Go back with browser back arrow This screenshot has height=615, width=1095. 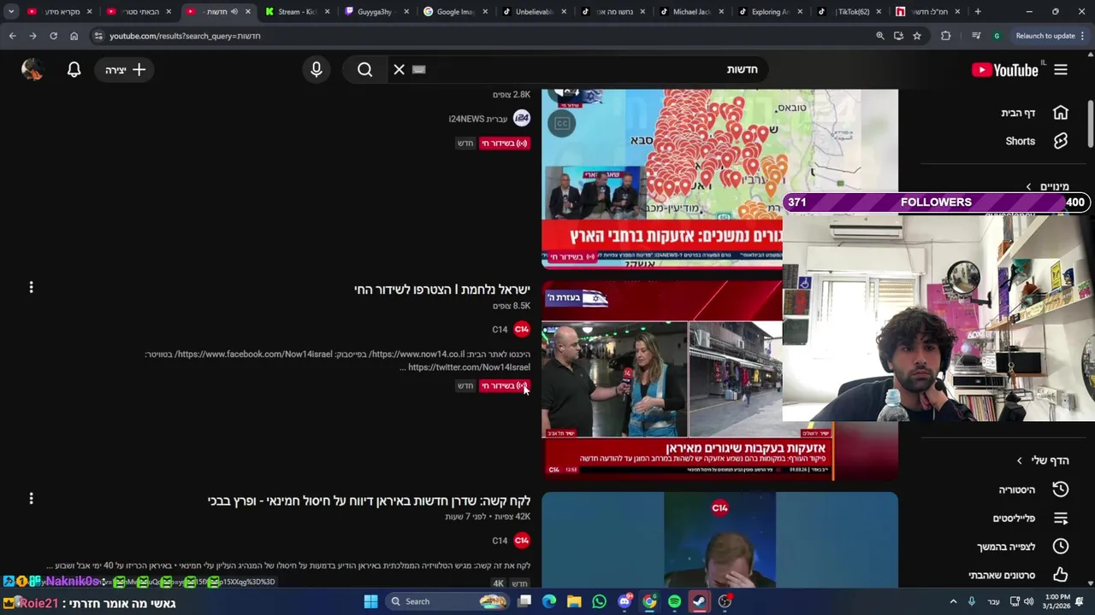(12, 36)
